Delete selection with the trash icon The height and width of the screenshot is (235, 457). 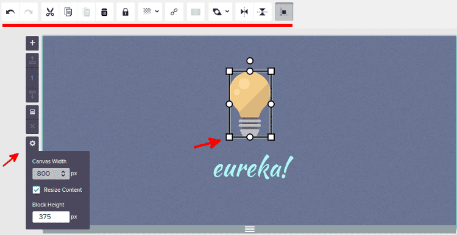click(104, 12)
